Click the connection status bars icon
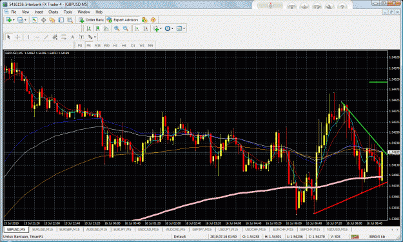 355,237
